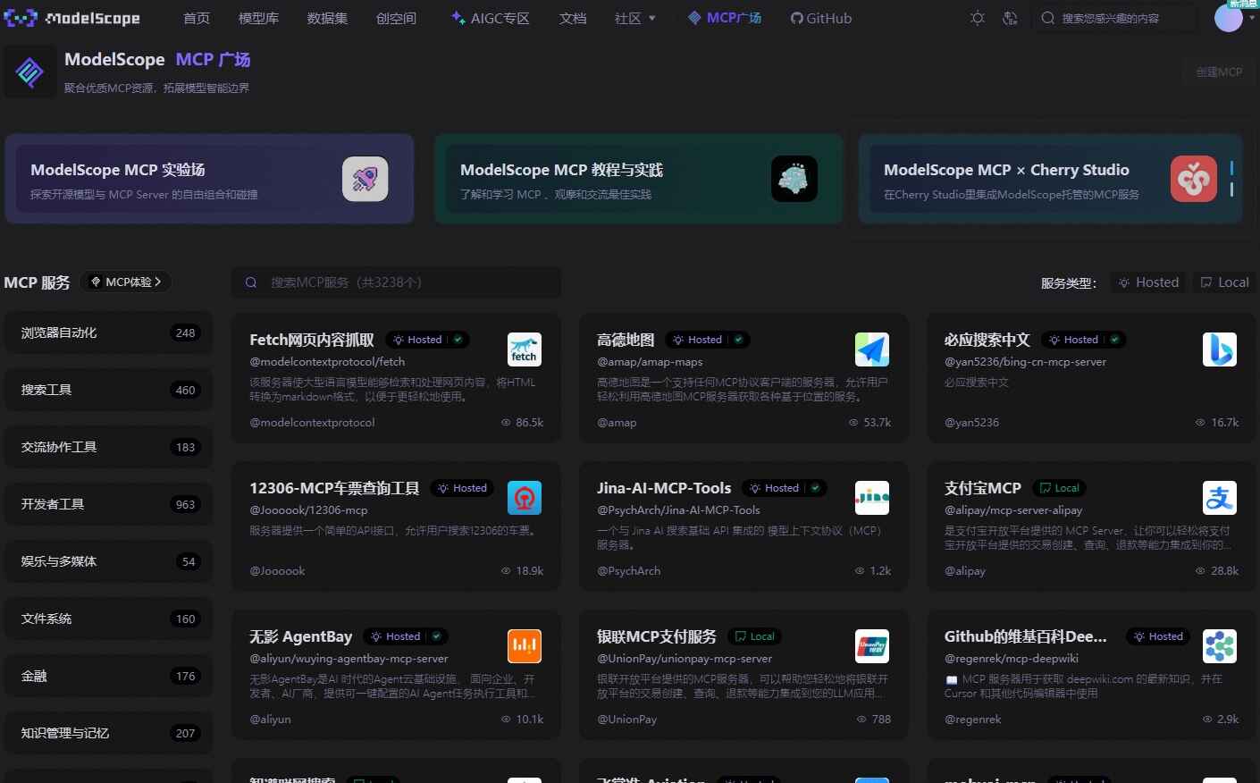
Task: Filter services by Hosted type
Action: pos(1149,282)
